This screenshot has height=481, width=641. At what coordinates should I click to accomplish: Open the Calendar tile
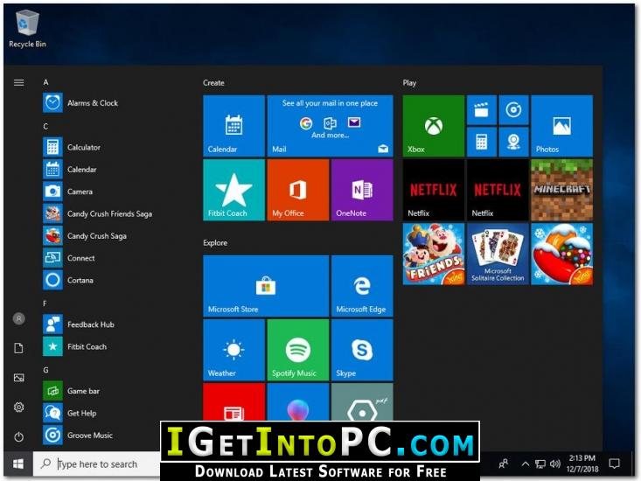(233, 126)
